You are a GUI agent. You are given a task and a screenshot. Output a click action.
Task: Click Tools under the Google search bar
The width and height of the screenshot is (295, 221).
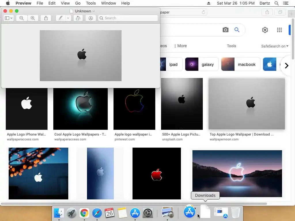click(231, 46)
